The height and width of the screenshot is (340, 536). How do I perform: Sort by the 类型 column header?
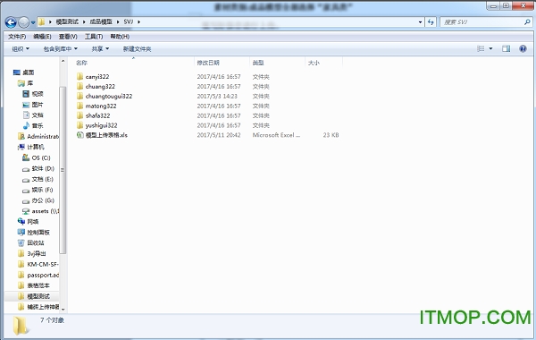(x=258, y=63)
